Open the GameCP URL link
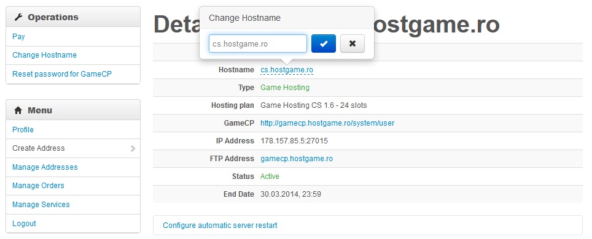Image resolution: width=592 pixels, height=239 pixels. coord(327,123)
